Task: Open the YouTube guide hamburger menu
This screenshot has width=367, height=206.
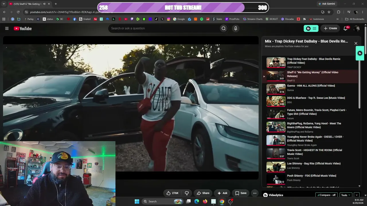Action: 7,28
